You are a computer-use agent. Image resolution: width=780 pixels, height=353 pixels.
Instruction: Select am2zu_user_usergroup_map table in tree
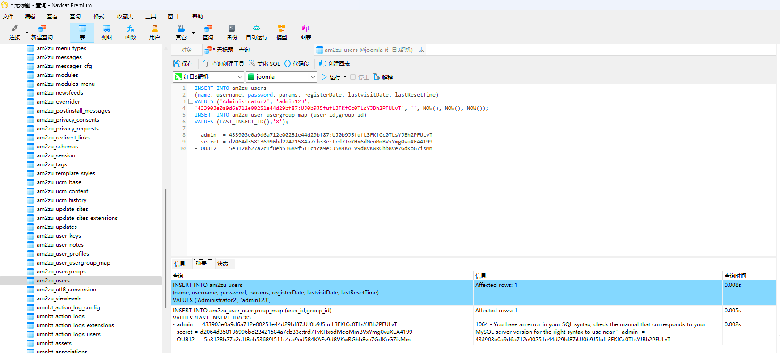point(73,263)
